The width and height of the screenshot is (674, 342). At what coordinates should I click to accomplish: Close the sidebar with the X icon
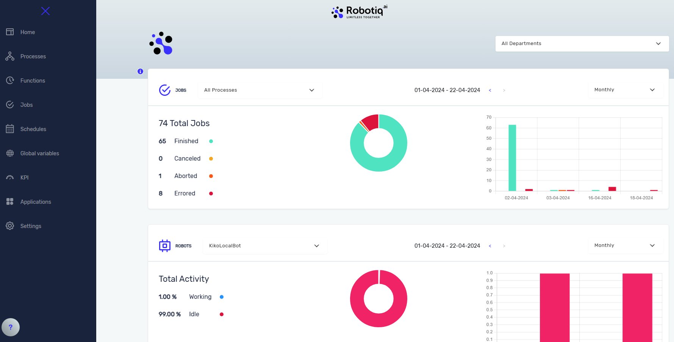click(x=45, y=11)
